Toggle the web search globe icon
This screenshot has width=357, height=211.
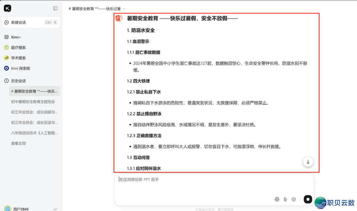pos(277,199)
